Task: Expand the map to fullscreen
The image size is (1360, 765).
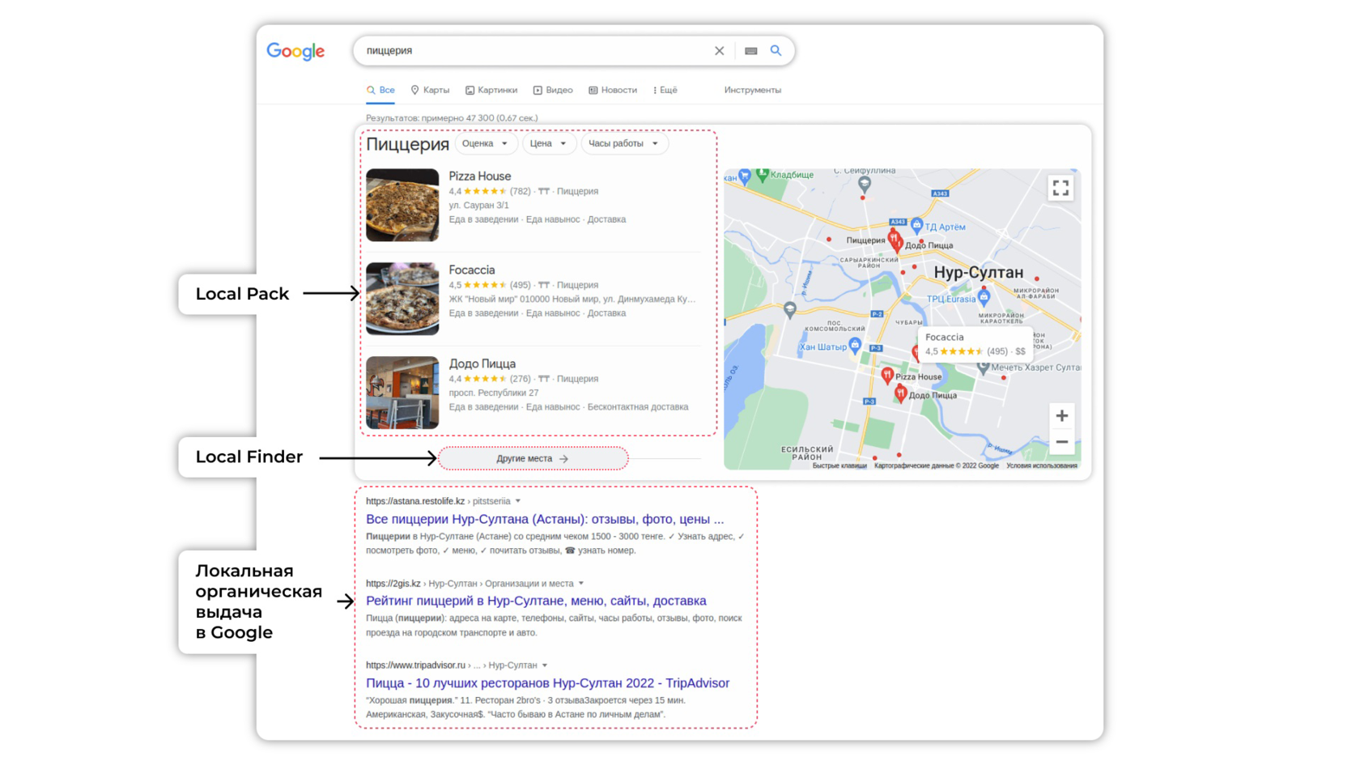Action: click(1060, 188)
